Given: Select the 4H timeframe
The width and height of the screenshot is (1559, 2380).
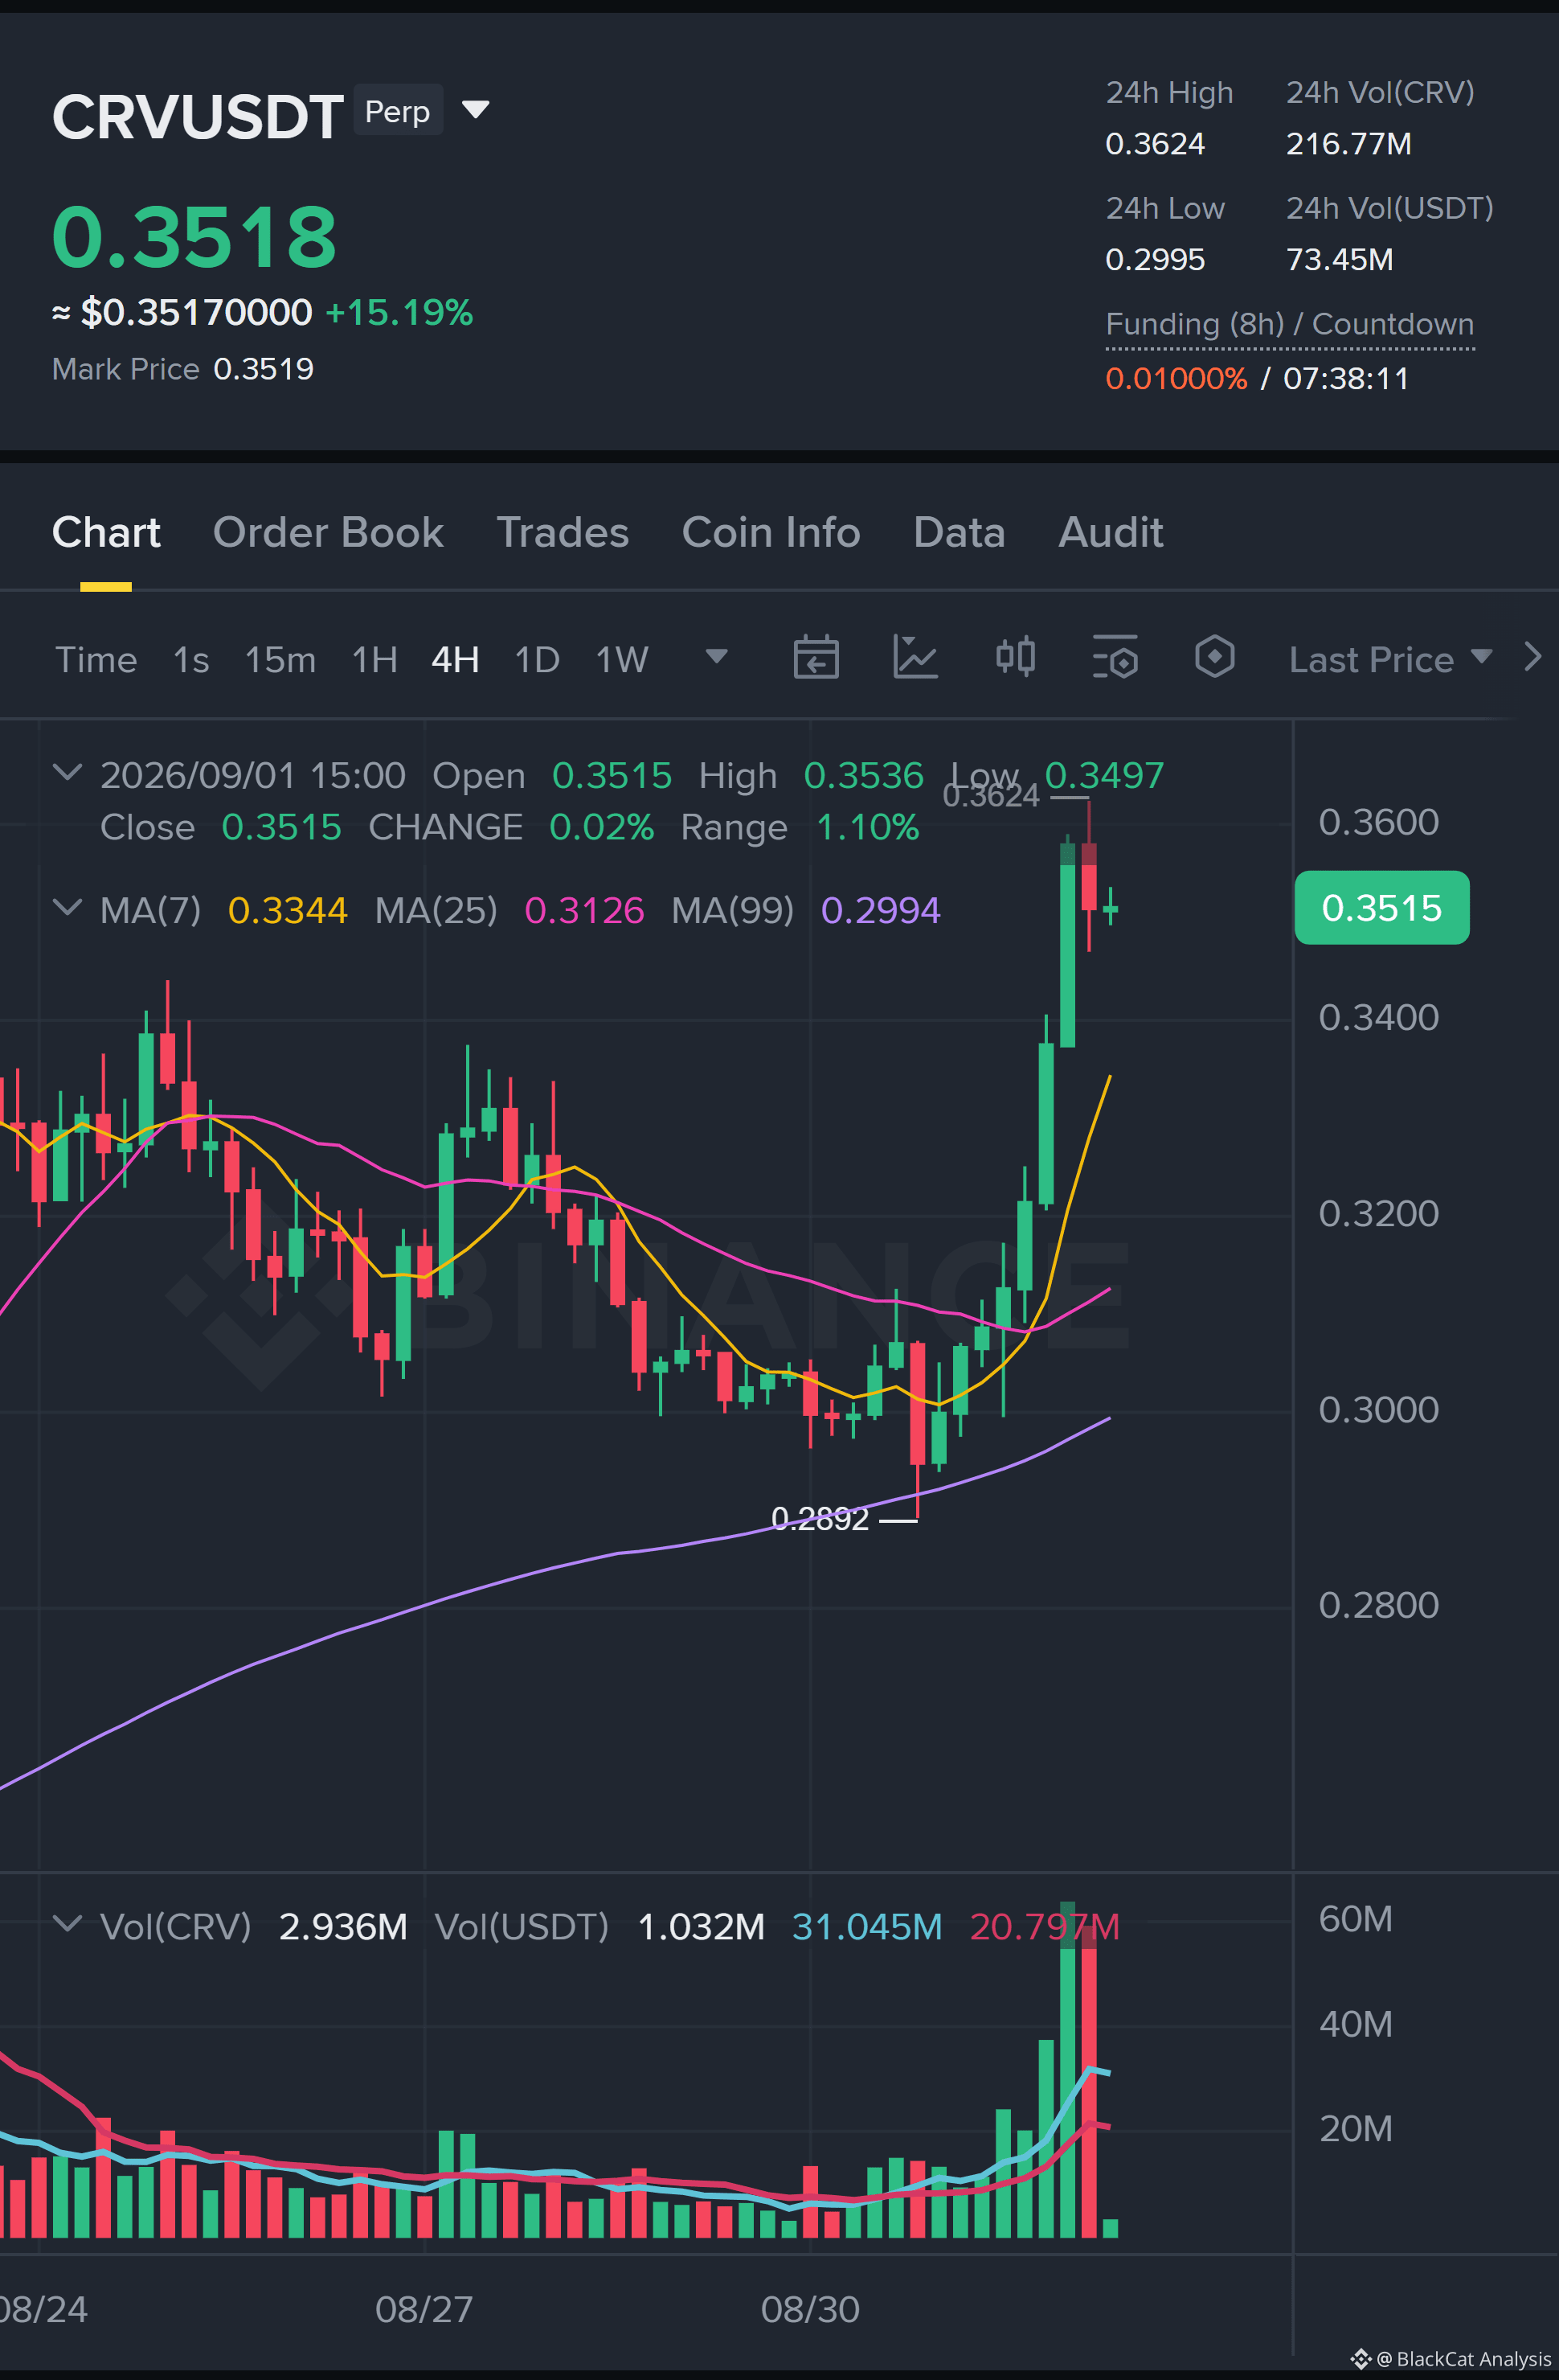Looking at the screenshot, I should [455, 660].
